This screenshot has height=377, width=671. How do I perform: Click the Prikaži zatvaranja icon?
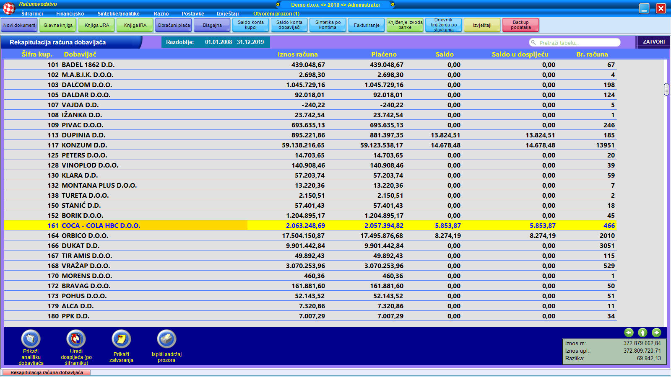point(121,339)
